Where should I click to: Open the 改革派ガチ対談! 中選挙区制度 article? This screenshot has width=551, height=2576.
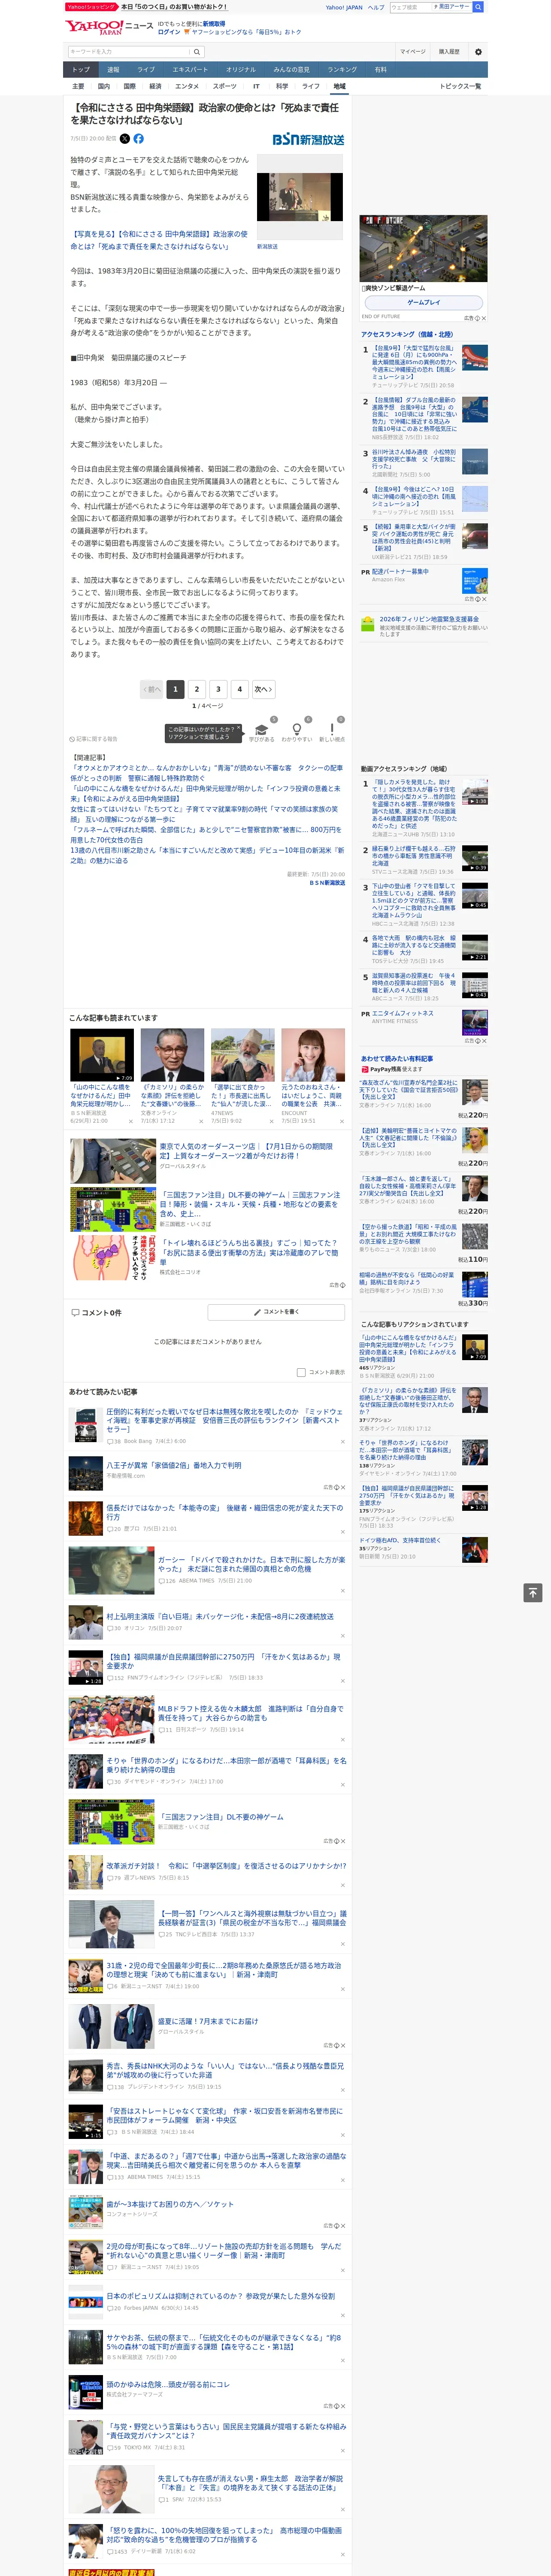click(x=226, y=1866)
